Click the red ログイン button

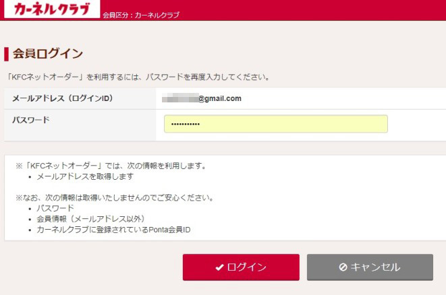[x=241, y=267]
